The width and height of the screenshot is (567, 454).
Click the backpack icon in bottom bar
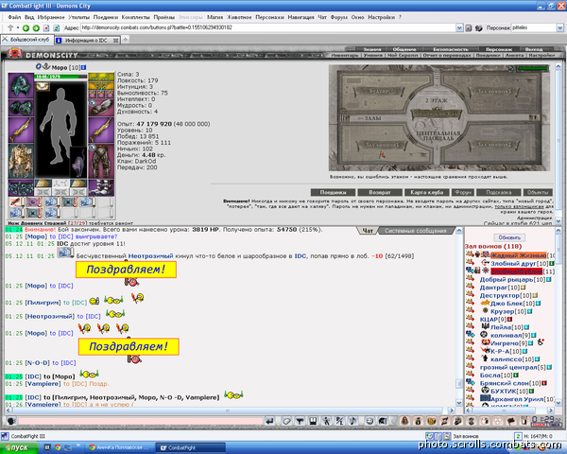[404, 421]
